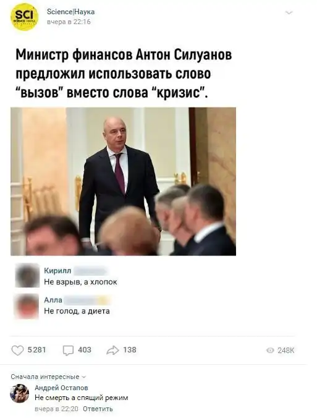Screen dimensions: 317x418
Task: Open the Science|Наука community name link
Action: point(70,12)
